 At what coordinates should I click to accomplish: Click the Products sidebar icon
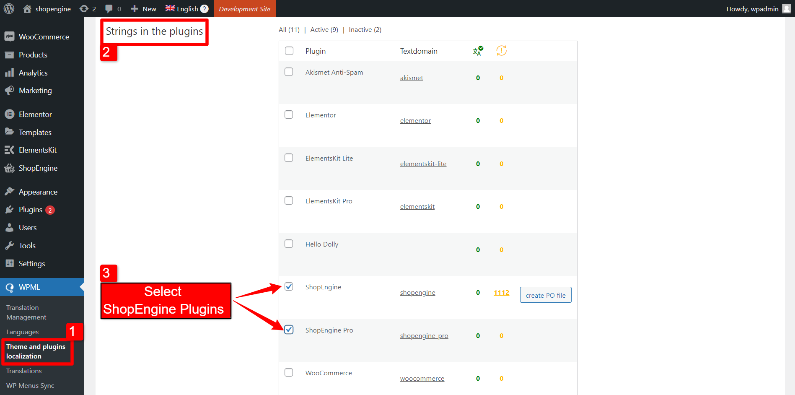click(x=9, y=55)
